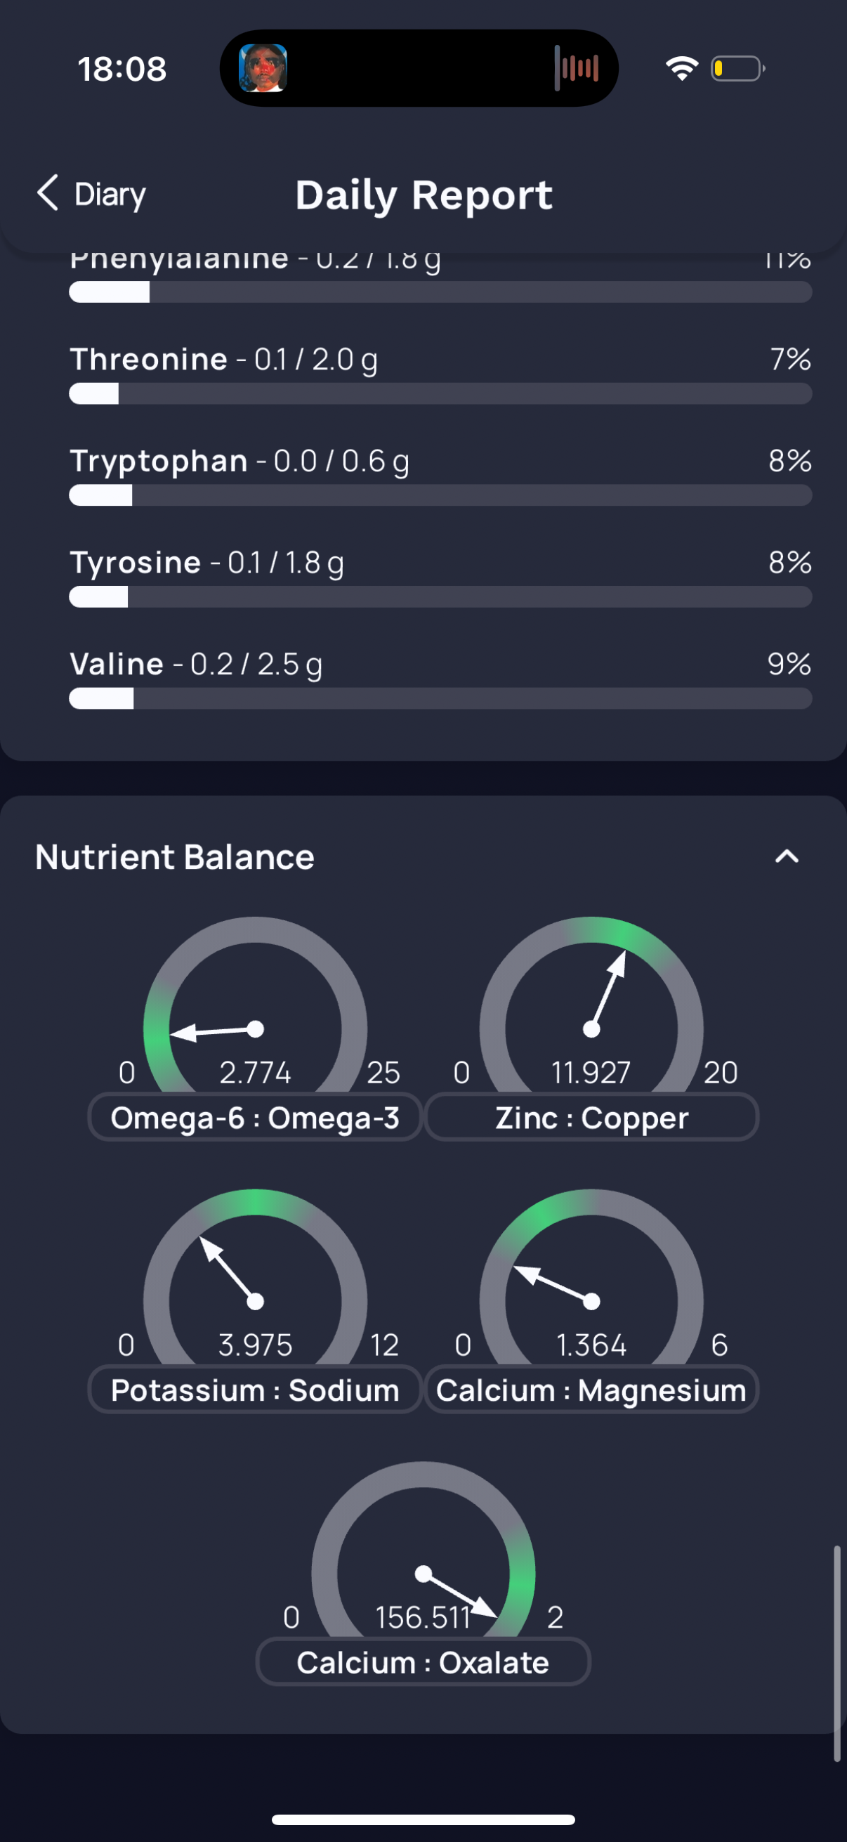Tap the Omega-6 : Omega-3 label

(x=255, y=1117)
